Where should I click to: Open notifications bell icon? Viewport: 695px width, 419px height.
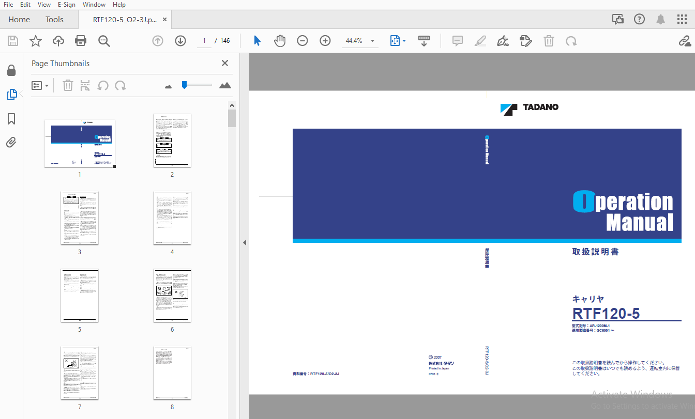pos(661,20)
